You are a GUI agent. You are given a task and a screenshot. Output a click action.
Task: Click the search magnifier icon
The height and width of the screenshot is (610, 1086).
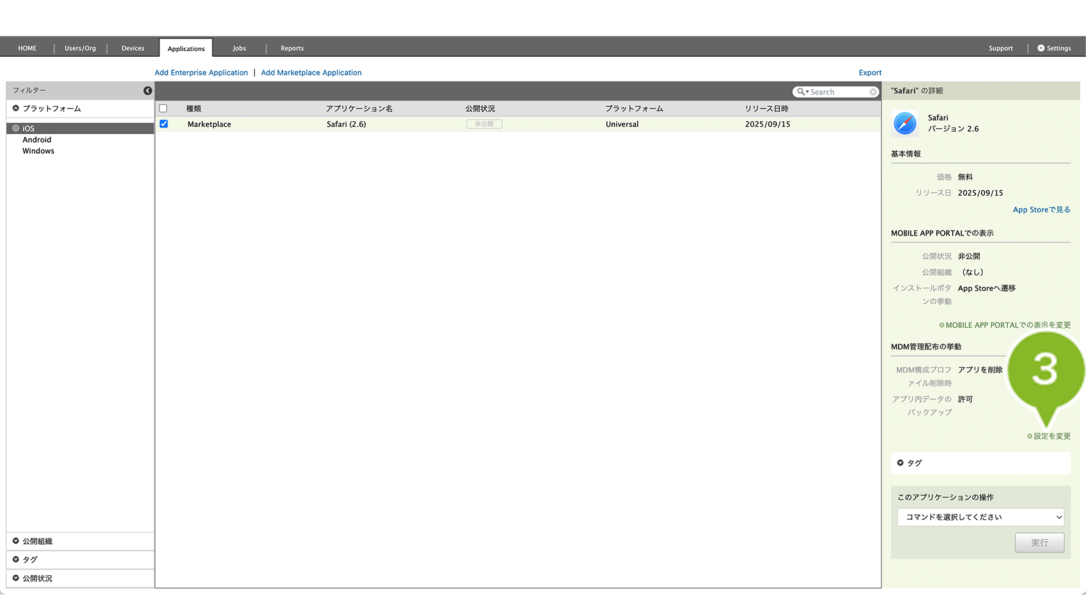pyautogui.click(x=801, y=92)
